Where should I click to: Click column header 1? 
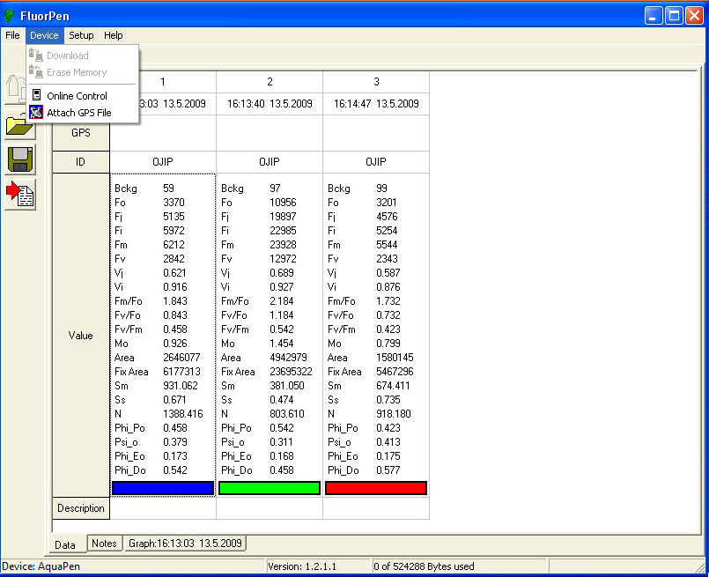(x=163, y=82)
